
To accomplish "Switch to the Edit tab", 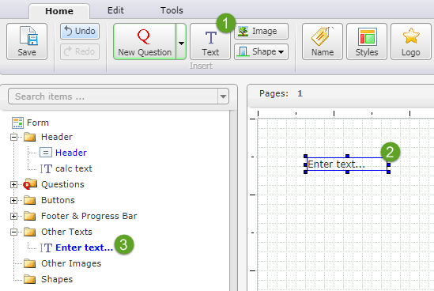I will 115,10.
